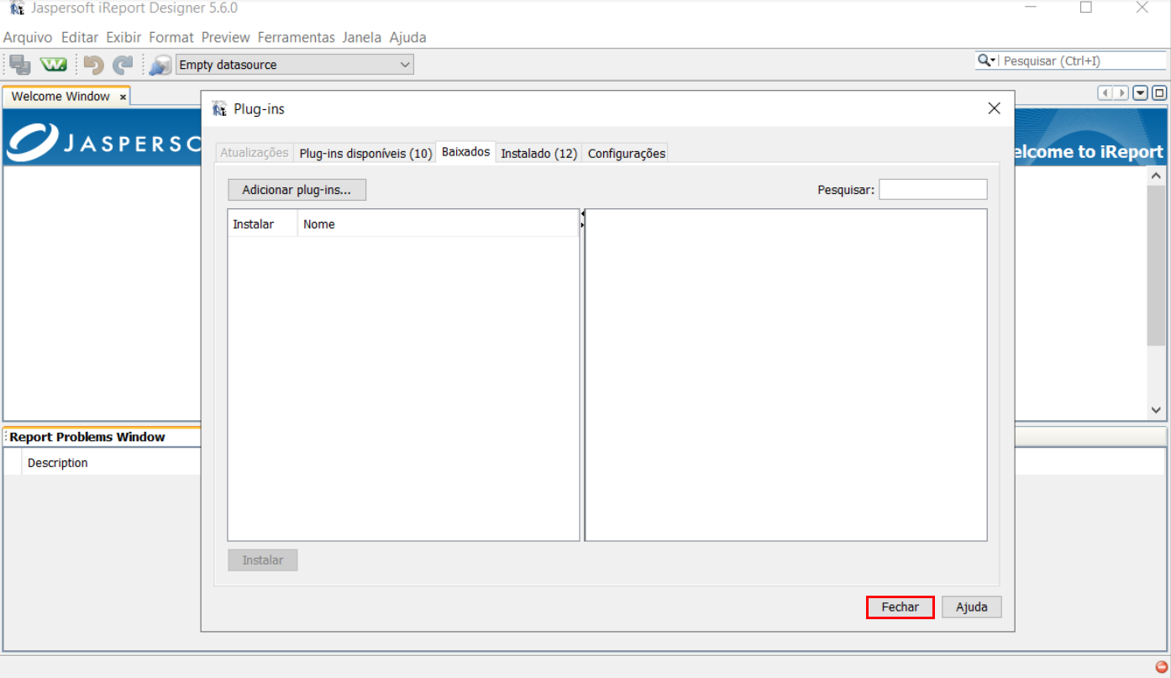The height and width of the screenshot is (678, 1171).
Task: Click the Save All toolbar icon
Action: [x=20, y=65]
